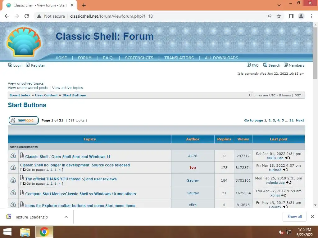Open the HOME navigation item
The image size is (318, 238).
coord(61,58)
